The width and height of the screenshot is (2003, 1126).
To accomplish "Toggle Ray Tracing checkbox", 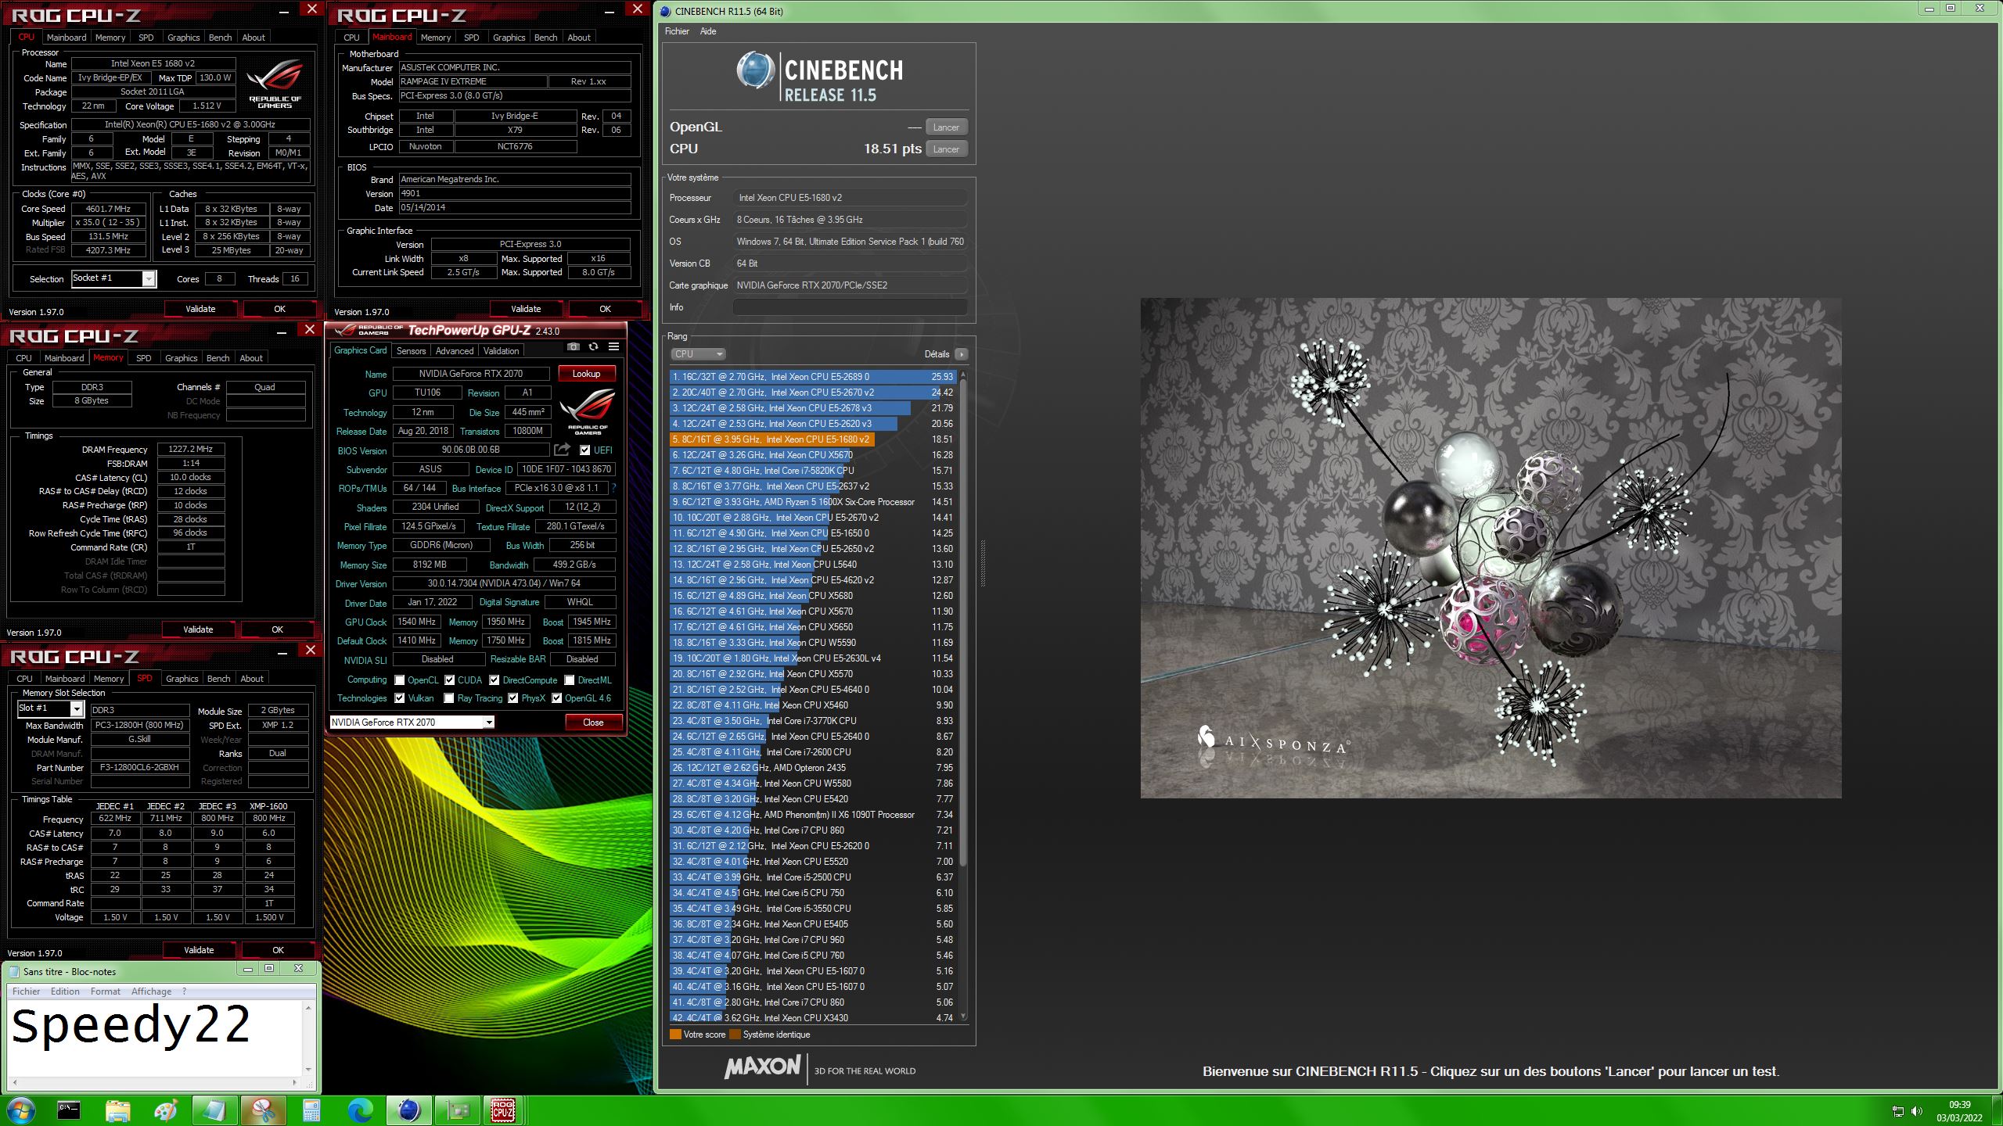I will (x=449, y=698).
